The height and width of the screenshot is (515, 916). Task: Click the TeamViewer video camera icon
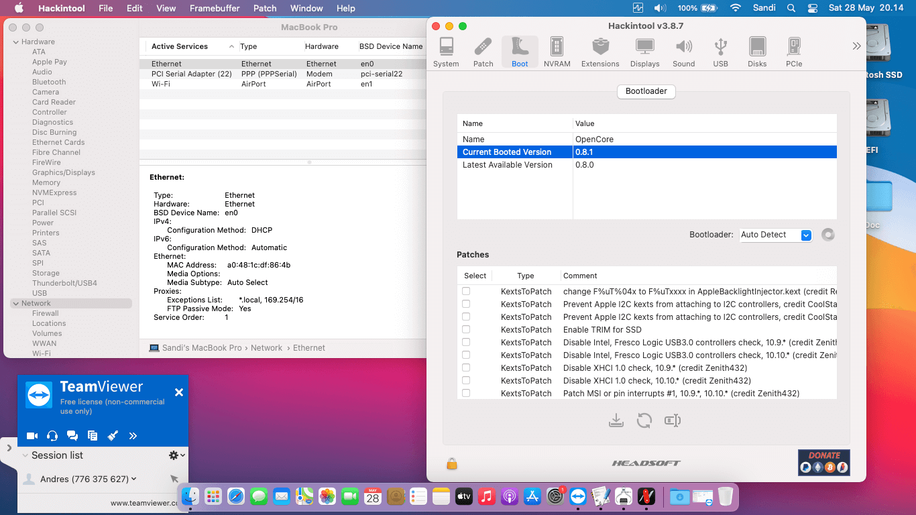click(32, 436)
